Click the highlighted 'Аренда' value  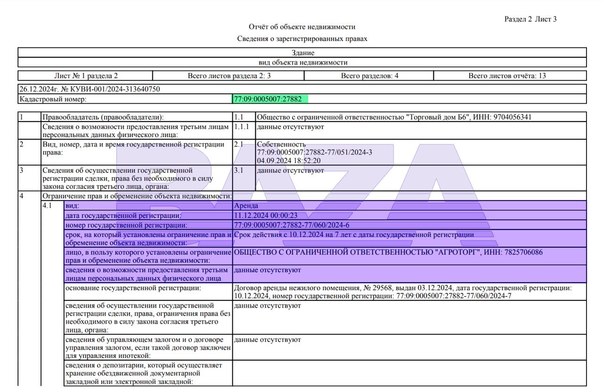point(246,206)
